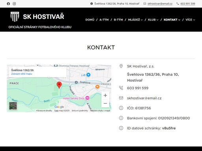Expand the KLUB dropdown menu
This screenshot has height=151, width=202.
pyautogui.click(x=153, y=20)
